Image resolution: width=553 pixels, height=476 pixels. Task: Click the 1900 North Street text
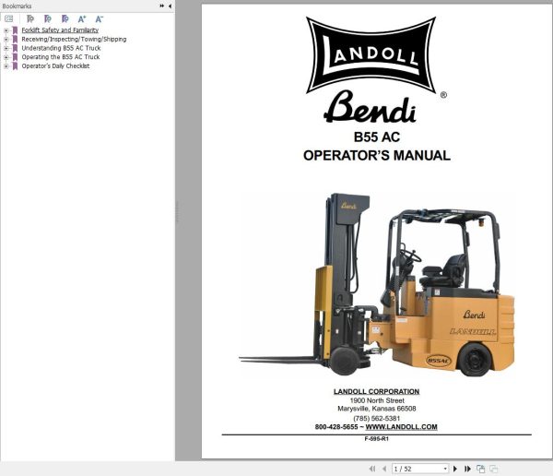[377, 400]
